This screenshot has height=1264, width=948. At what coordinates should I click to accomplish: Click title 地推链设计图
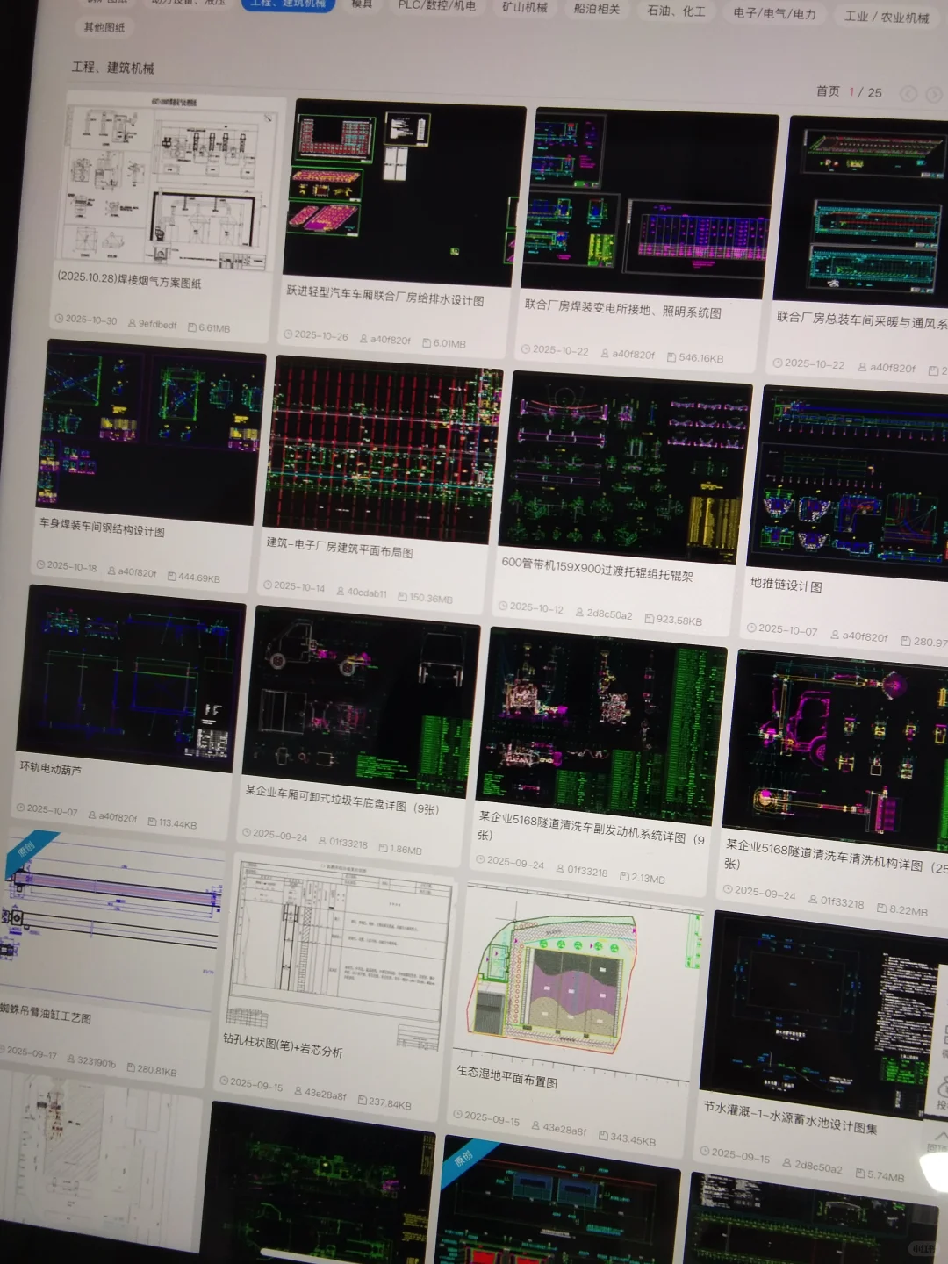786,585
